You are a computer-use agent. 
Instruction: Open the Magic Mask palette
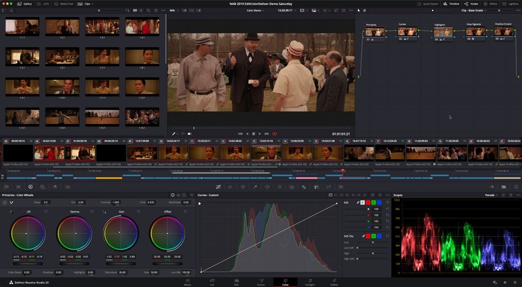click(x=292, y=187)
